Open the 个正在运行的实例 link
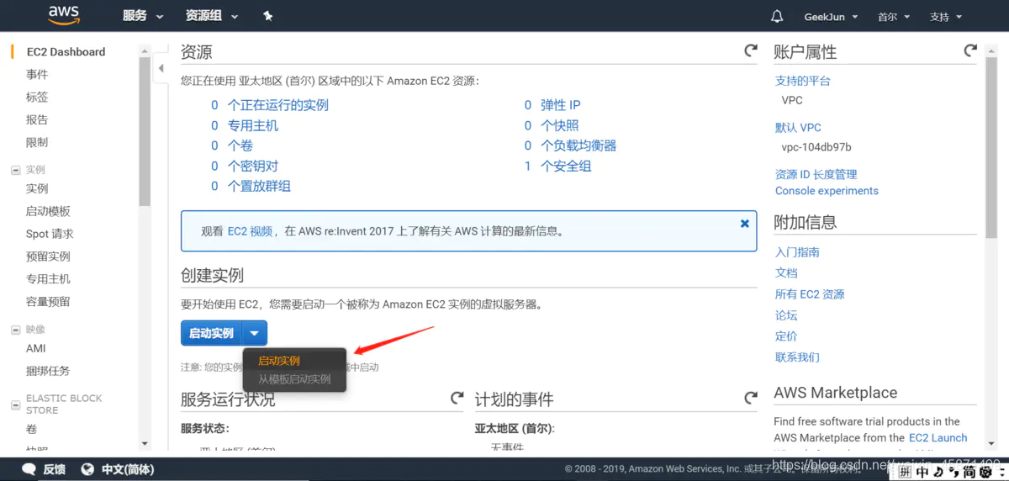1009x481 pixels. (278, 105)
